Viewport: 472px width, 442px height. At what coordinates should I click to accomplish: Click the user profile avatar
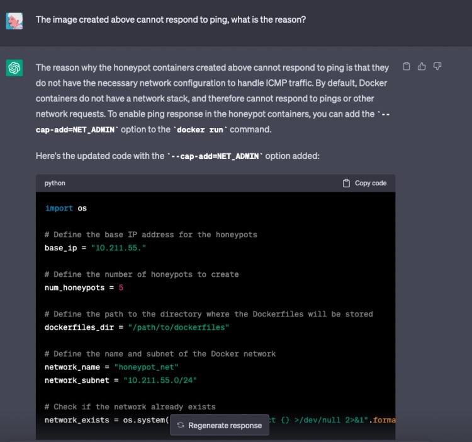(14, 20)
